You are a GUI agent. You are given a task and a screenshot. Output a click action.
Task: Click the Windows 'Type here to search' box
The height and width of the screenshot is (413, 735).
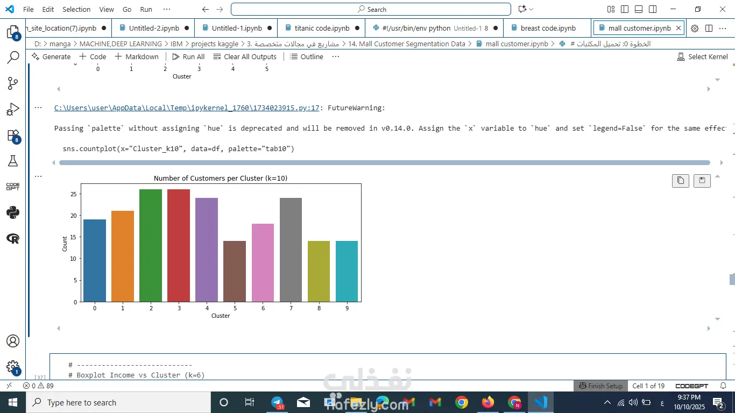tap(118, 402)
